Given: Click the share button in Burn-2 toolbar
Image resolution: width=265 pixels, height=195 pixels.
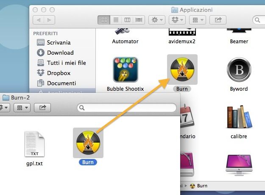Looking at the screenshot, I should click(42, 108).
